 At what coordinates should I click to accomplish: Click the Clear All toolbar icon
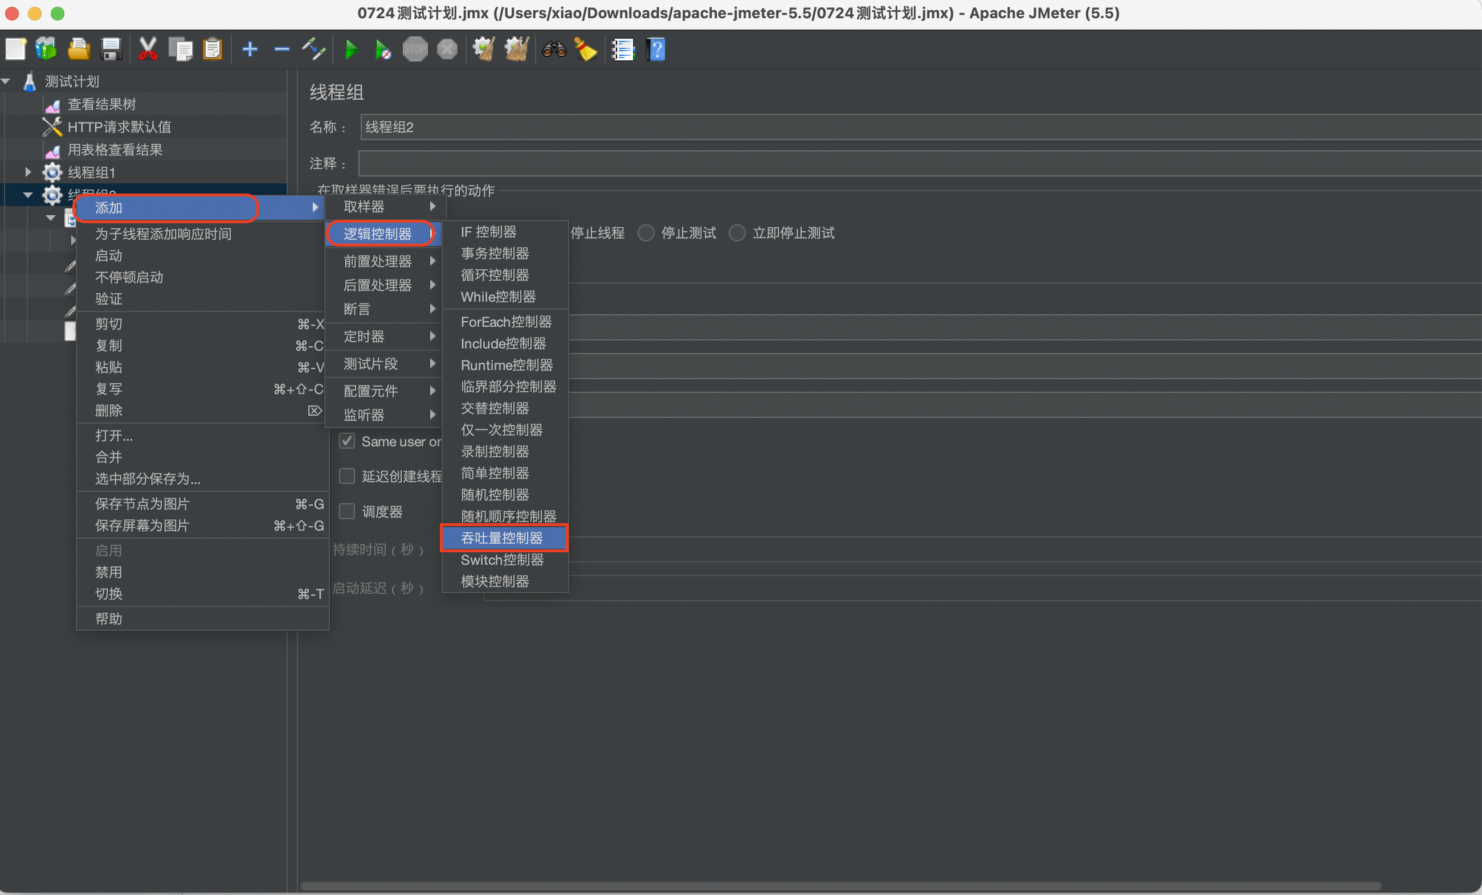(x=516, y=50)
